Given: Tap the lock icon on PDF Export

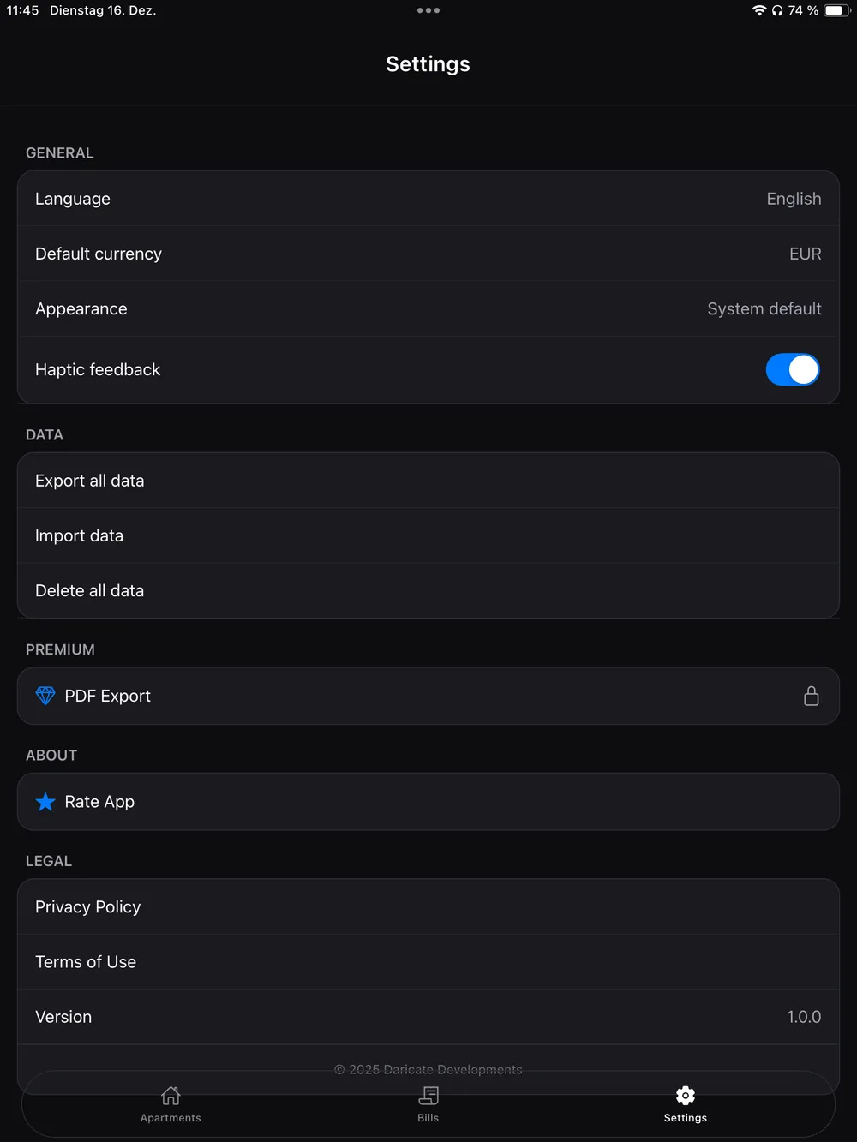Looking at the screenshot, I should pos(811,696).
